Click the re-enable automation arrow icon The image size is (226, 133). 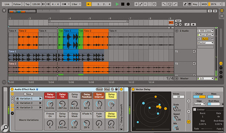145,4
